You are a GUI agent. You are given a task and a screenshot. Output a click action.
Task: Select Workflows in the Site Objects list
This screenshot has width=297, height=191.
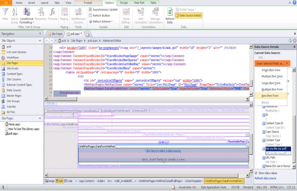pyautogui.click(x=13, y=57)
